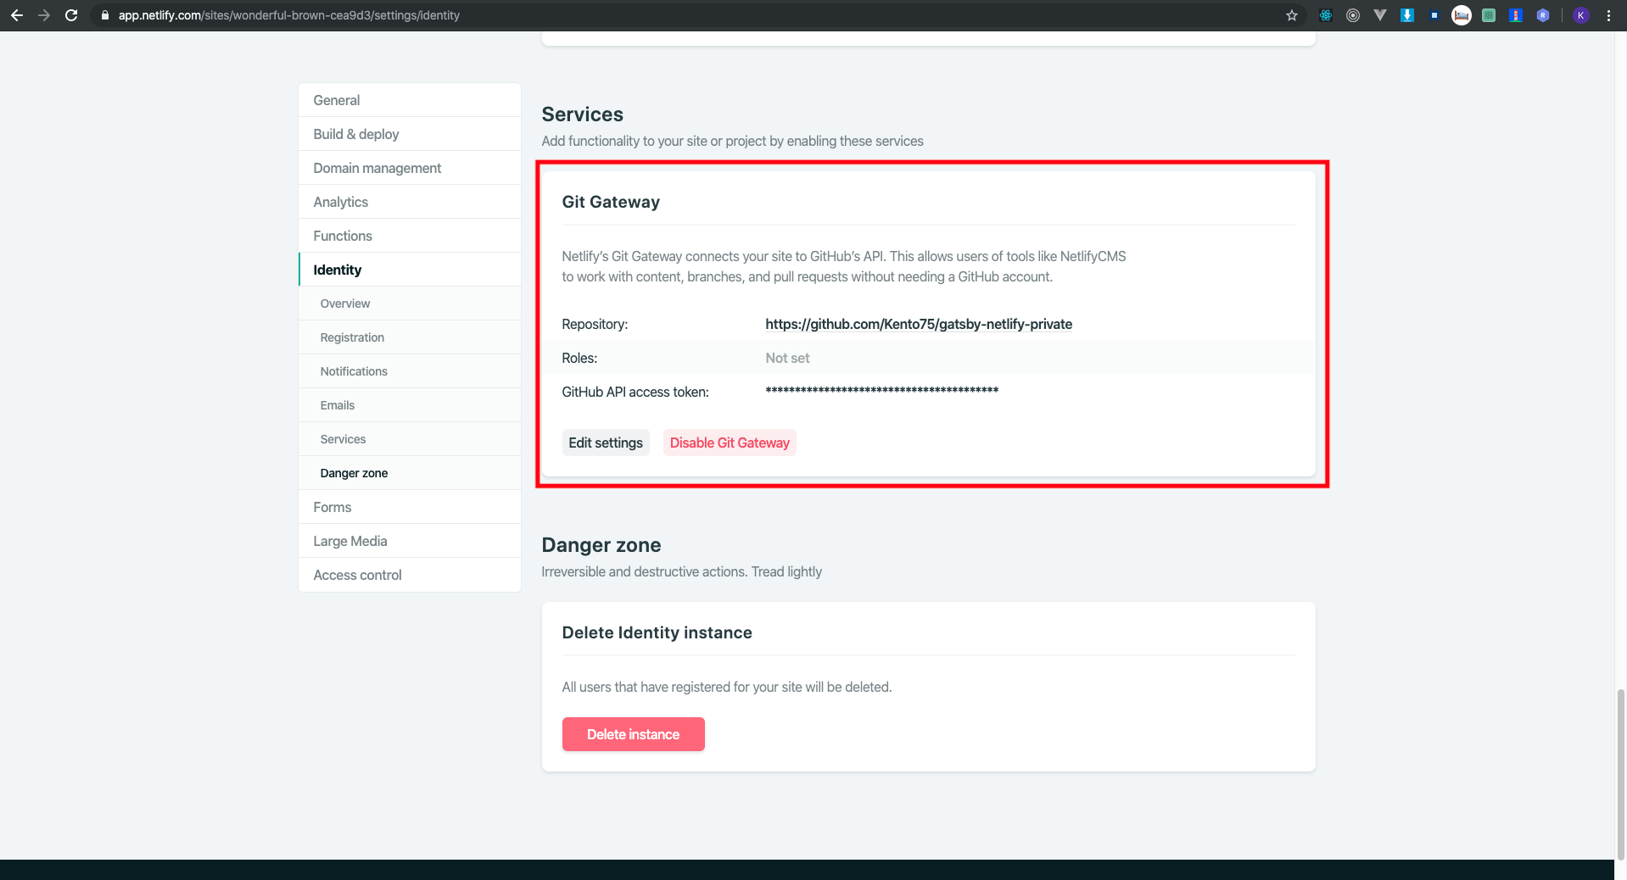Jump to Emails subsection

410,405
